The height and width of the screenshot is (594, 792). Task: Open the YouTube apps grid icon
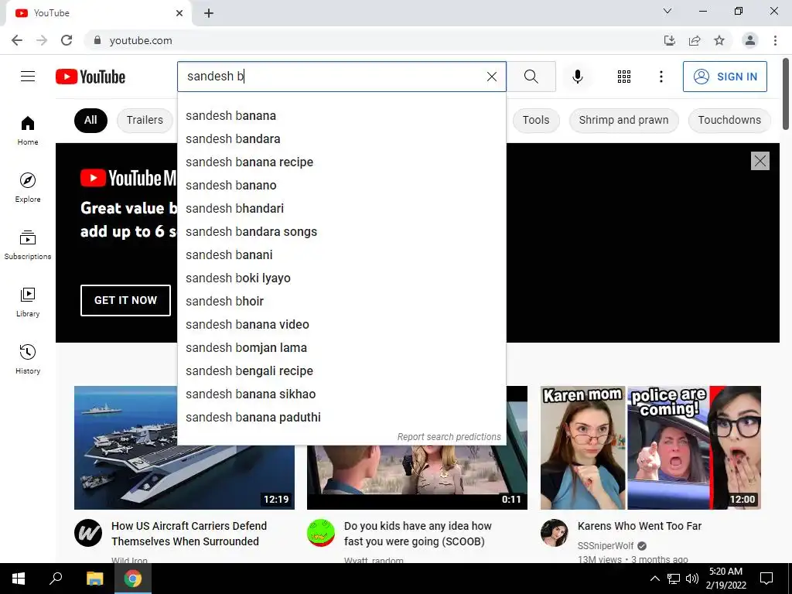click(624, 77)
